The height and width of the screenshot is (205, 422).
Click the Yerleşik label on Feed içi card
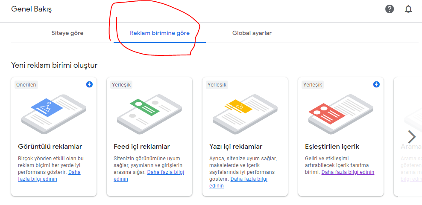[121, 85]
